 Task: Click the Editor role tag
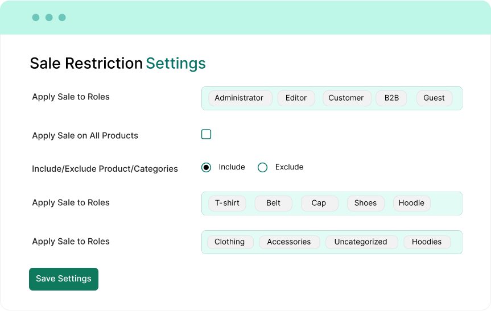tap(296, 98)
